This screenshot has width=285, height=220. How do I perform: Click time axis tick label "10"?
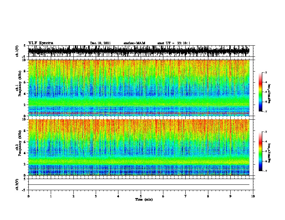click(x=253, y=196)
